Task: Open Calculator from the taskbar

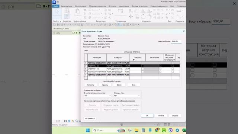Action: (143, 130)
